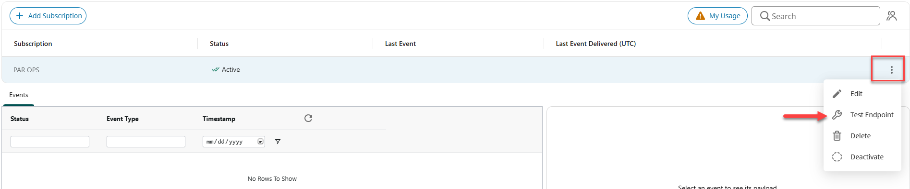Click the dashed circle Deactivate icon
Viewport: 910px width, 189px height.
(837, 157)
